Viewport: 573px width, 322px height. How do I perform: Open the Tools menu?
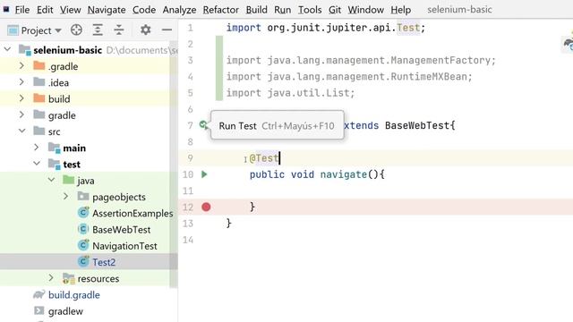point(310,10)
